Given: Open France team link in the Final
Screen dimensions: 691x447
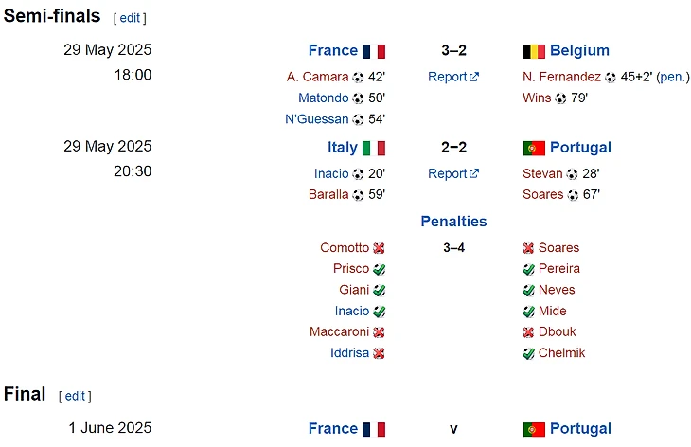Looking at the screenshot, I should point(333,429).
